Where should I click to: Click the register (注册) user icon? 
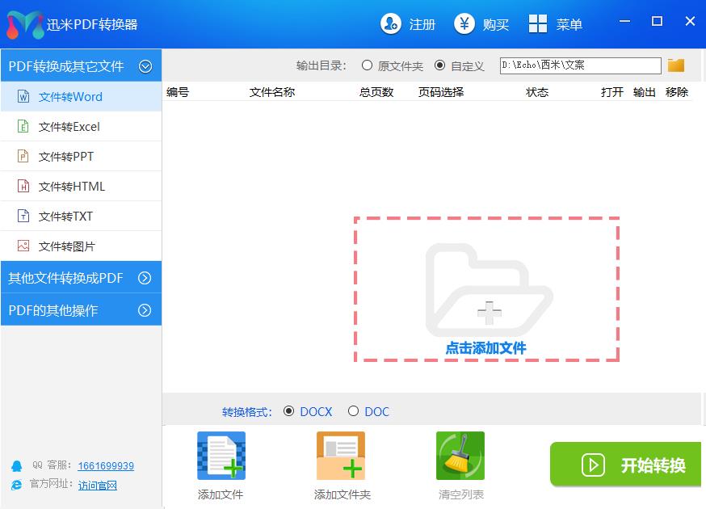pos(391,24)
